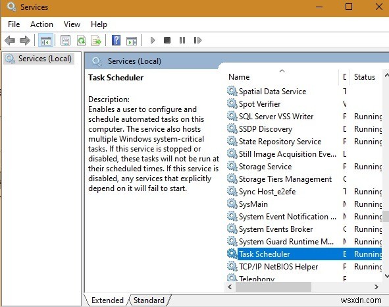Viewport: 389px width, 307px height.
Task: Click the Refresh toolbar icon
Action: point(81,40)
